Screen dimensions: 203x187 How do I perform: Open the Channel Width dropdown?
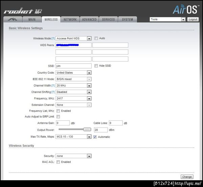73,86
